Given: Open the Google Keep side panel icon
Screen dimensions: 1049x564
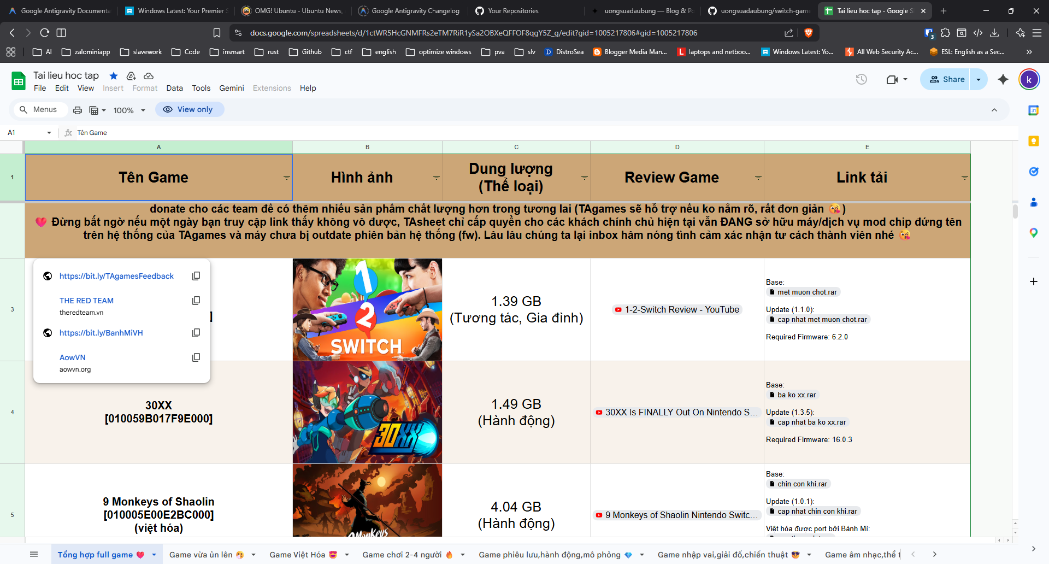Looking at the screenshot, I should 1034,141.
